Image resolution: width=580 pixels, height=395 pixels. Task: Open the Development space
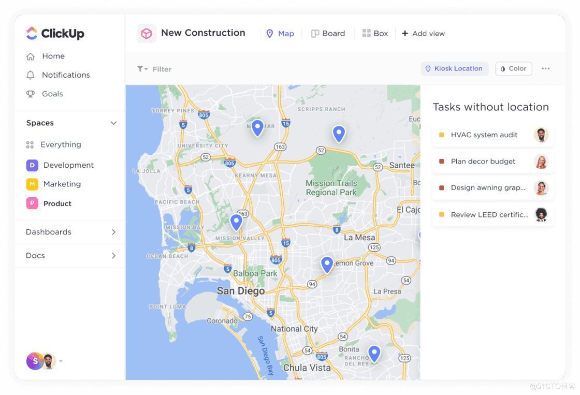(60, 165)
